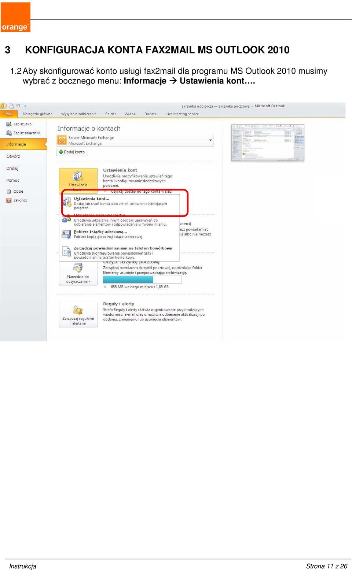Open the quick access toolbar customize arrow

coord(25,106)
